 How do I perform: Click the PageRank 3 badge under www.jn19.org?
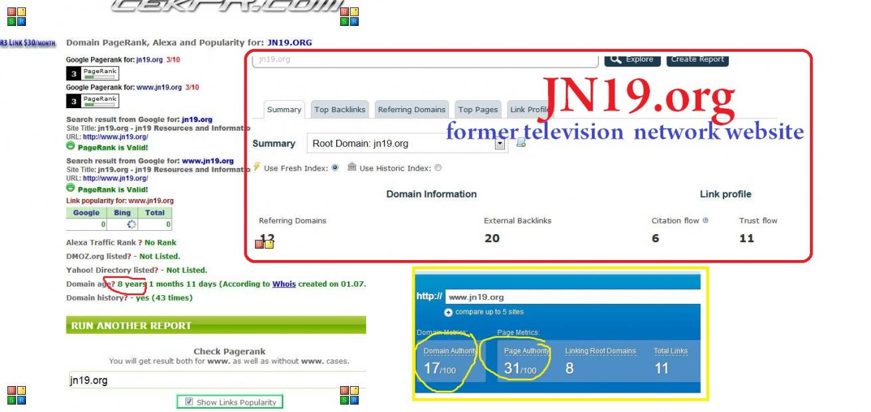pos(92,101)
